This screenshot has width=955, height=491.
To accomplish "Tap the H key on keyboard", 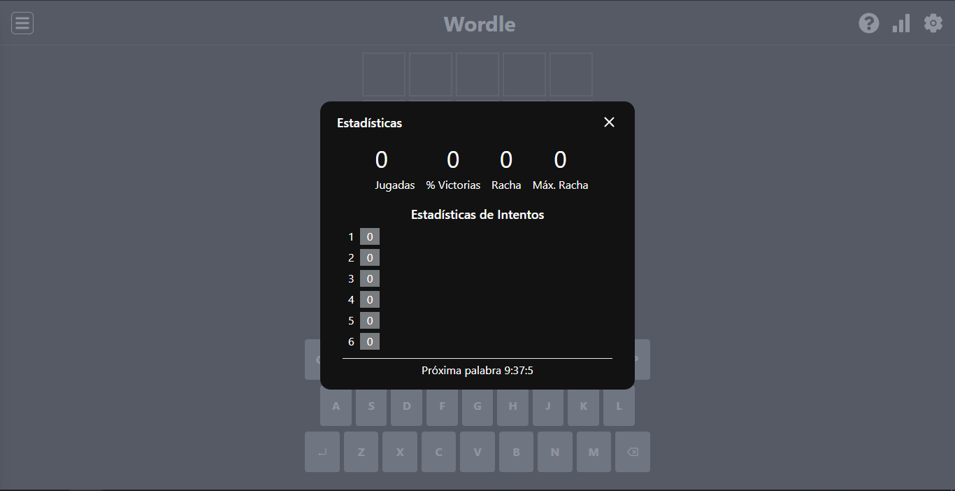I will 512,406.
